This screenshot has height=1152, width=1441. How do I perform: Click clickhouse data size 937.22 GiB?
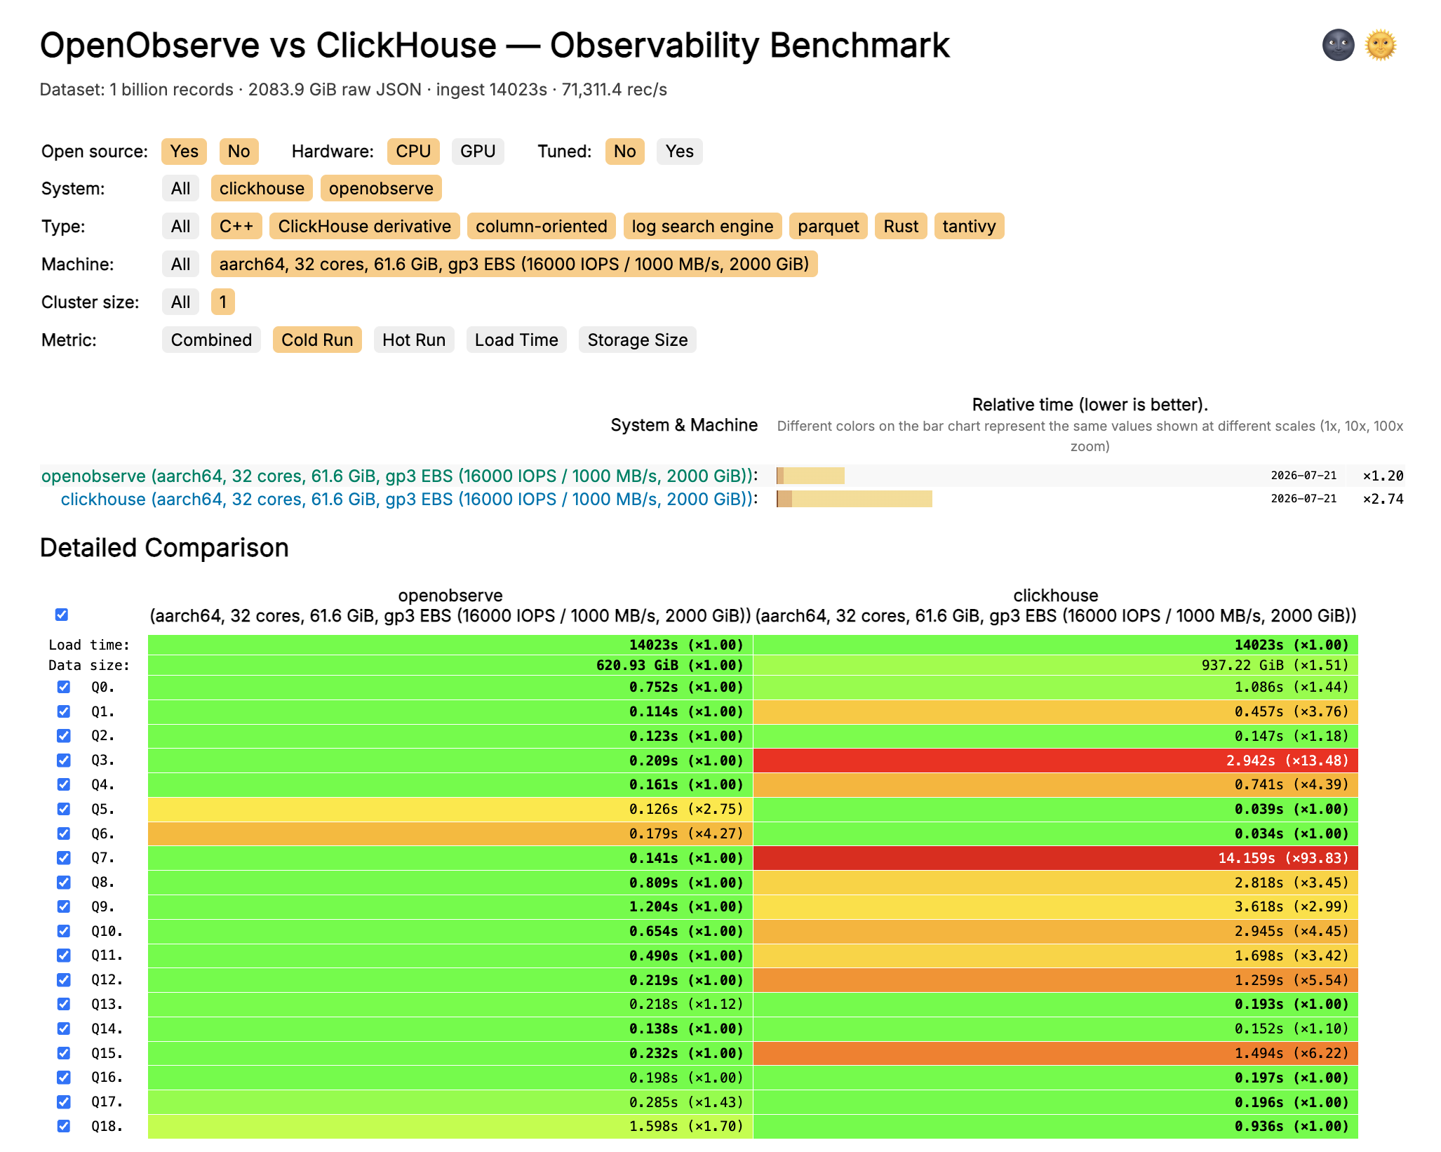[x=1056, y=665]
